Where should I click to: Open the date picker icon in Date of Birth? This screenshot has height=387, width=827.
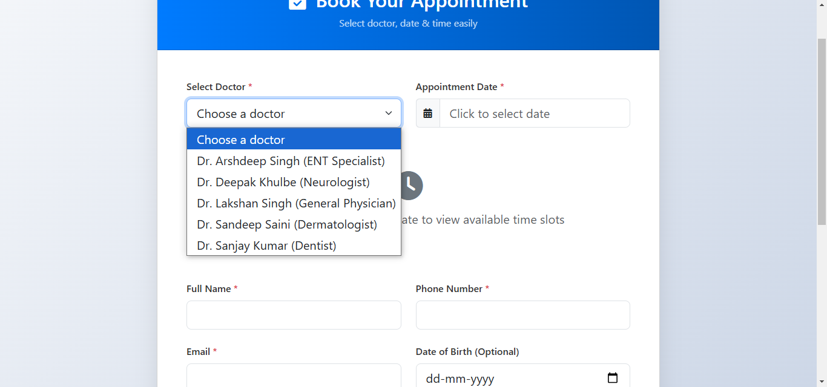(611, 377)
